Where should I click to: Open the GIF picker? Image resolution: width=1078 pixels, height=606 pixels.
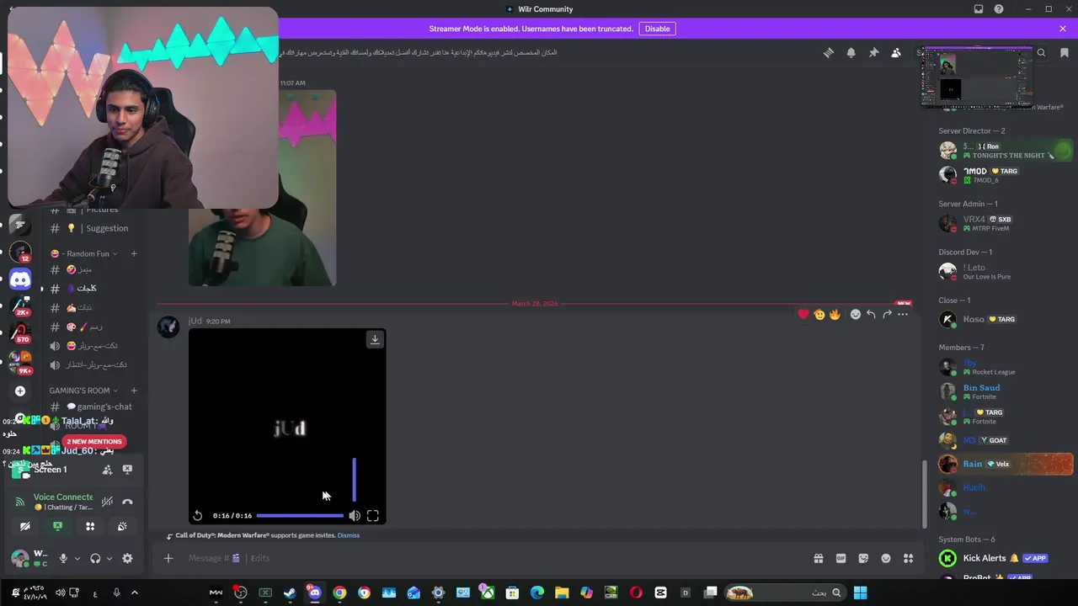[841, 558]
